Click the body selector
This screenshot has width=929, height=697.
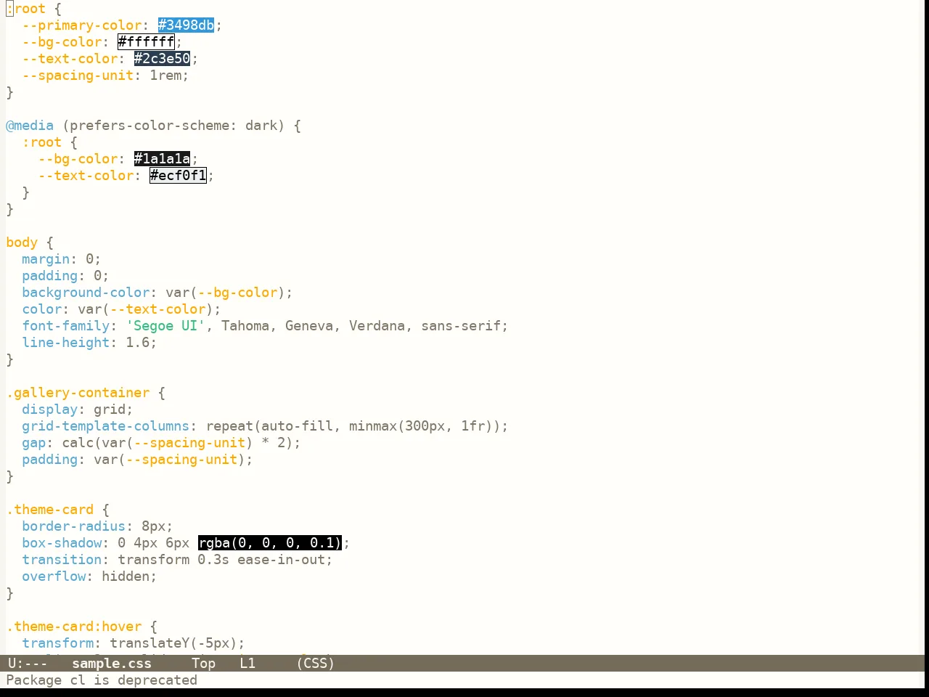(x=22, y=242)
